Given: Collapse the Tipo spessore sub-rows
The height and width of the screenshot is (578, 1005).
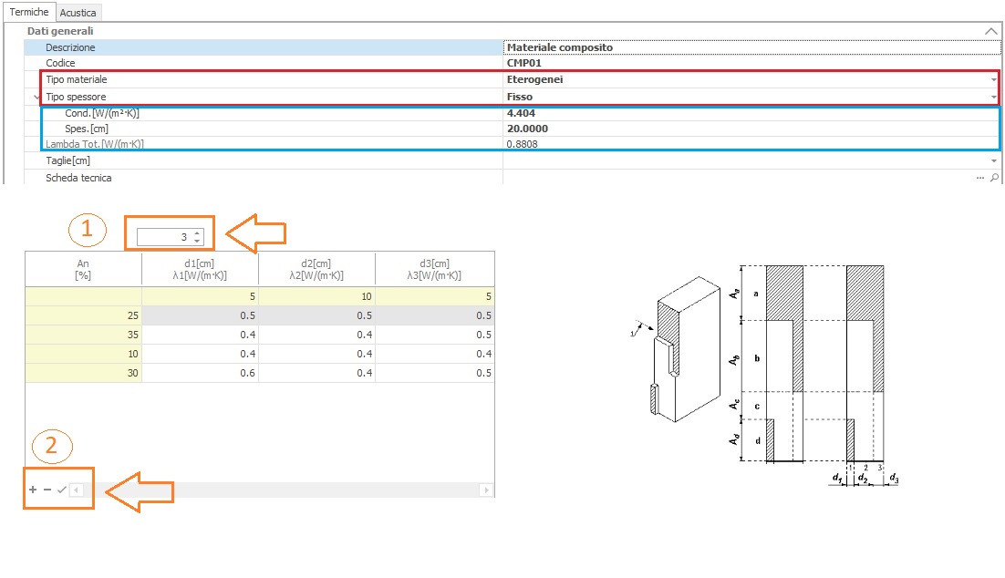Looking at the screenshot, I should [x=36, y=97].
